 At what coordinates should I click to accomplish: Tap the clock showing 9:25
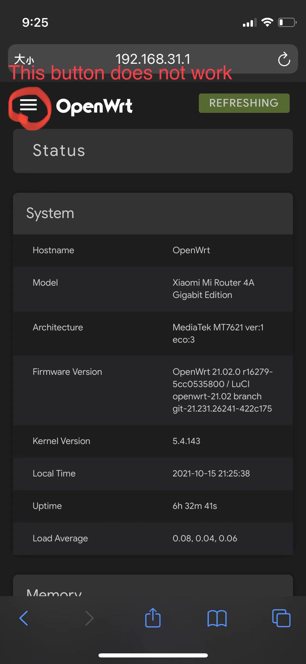pyautogui.click(x=35, y=23)
